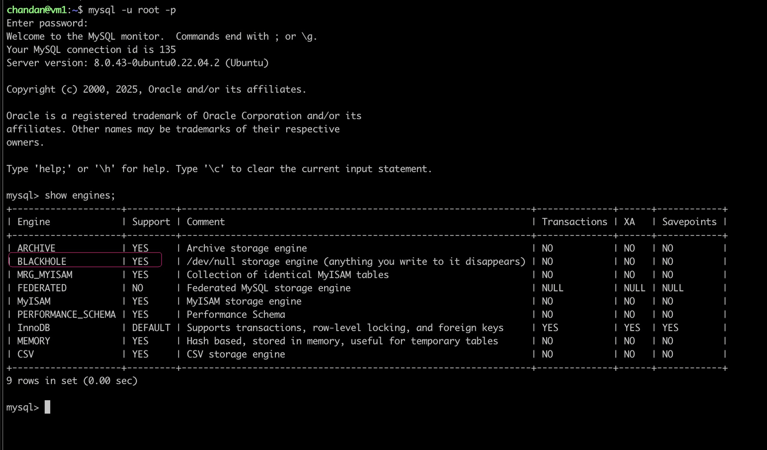Click the 'show engines;' command text
Screen dimensions: 767x450
pyautogui.click(x=80, y=195)
